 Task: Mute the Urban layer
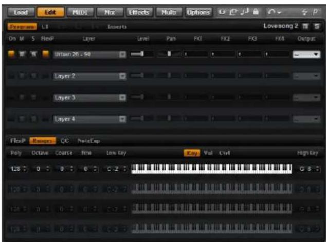point(22,54)
